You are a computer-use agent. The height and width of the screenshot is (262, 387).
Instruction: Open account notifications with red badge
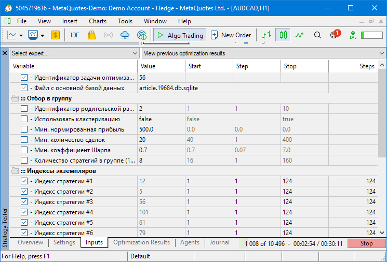pyautogui.click(x=335, y=35)
